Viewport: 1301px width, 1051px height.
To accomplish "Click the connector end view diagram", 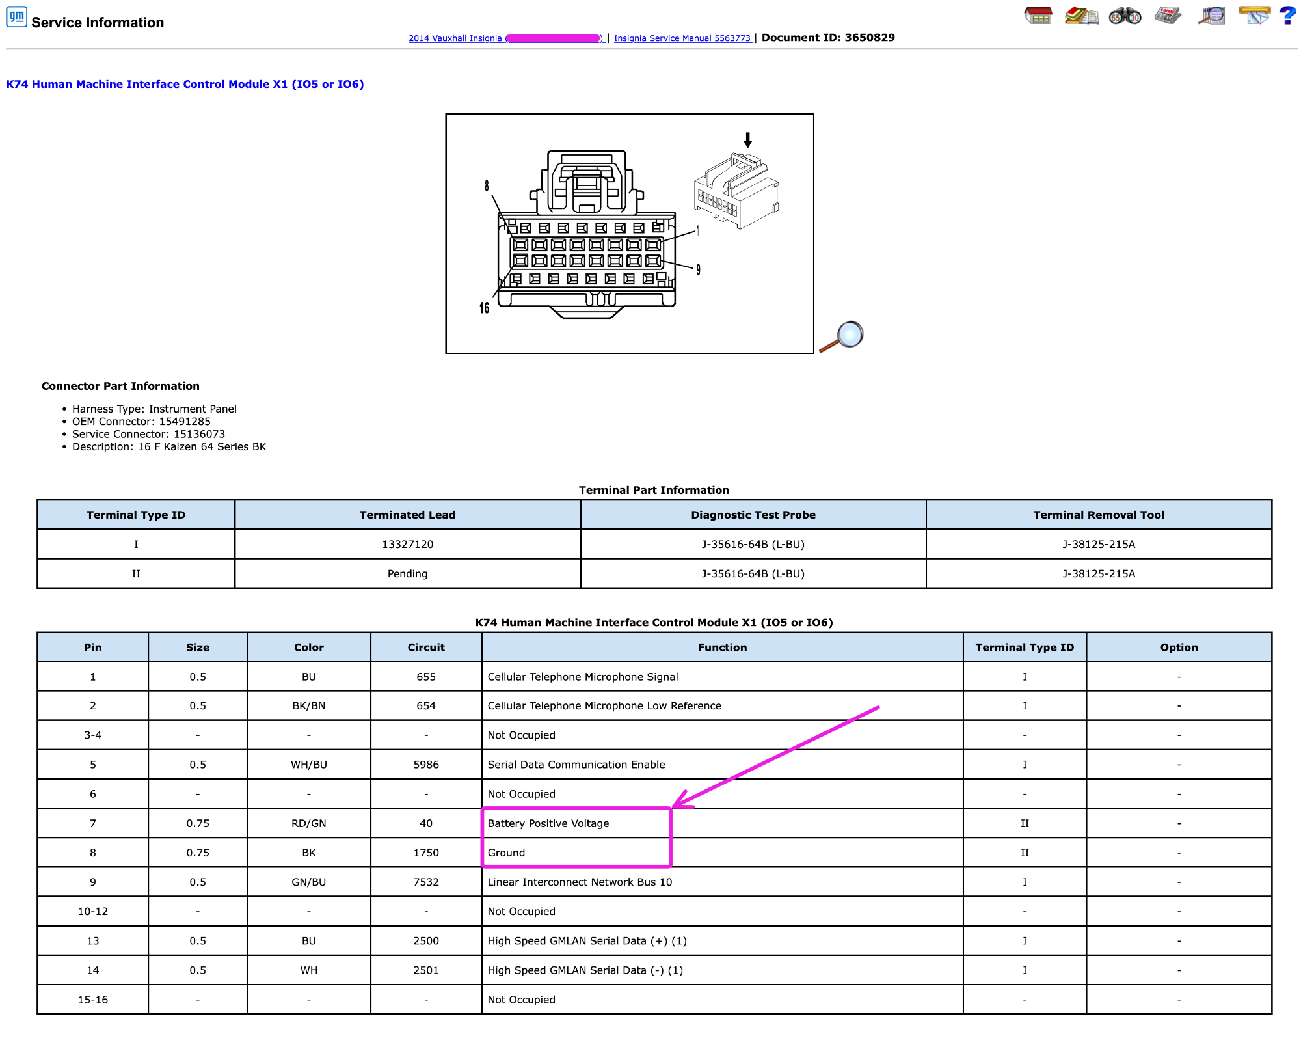I will click(630, 234).
